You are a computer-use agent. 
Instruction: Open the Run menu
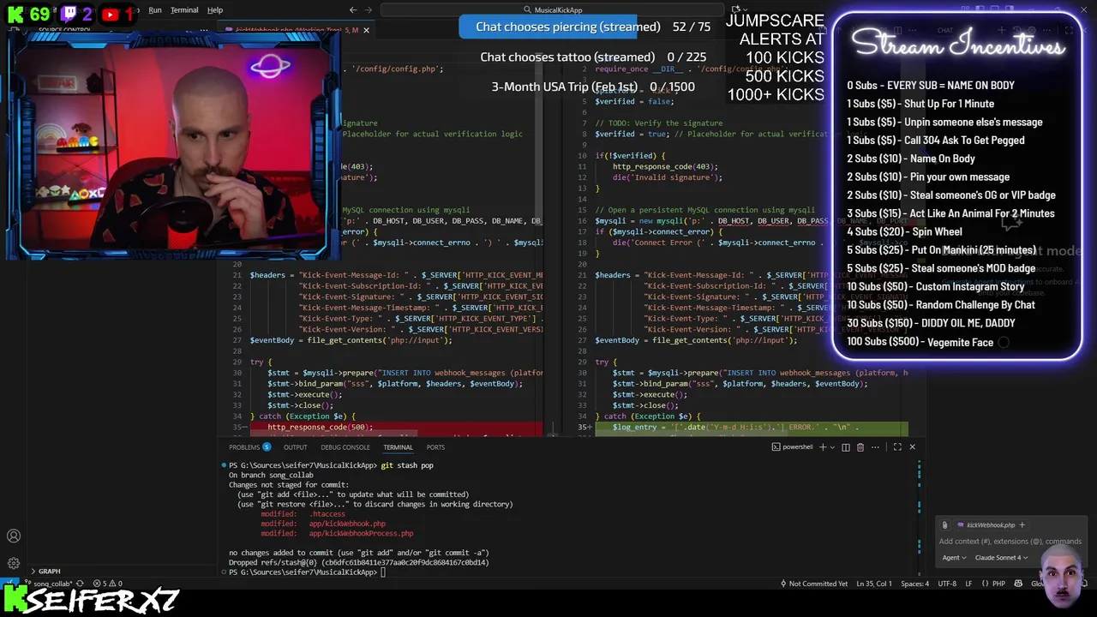coord(154,10)
